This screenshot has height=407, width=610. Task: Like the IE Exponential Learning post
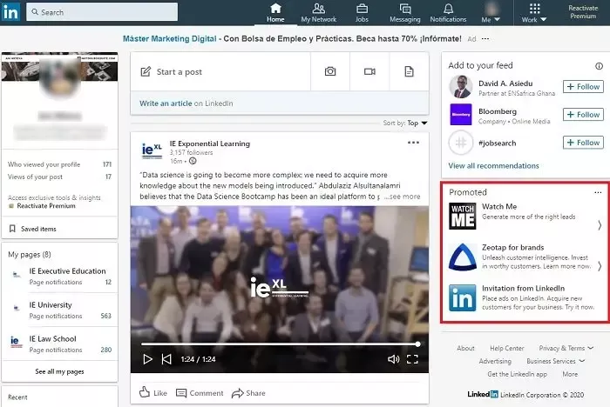click(153, 392)
